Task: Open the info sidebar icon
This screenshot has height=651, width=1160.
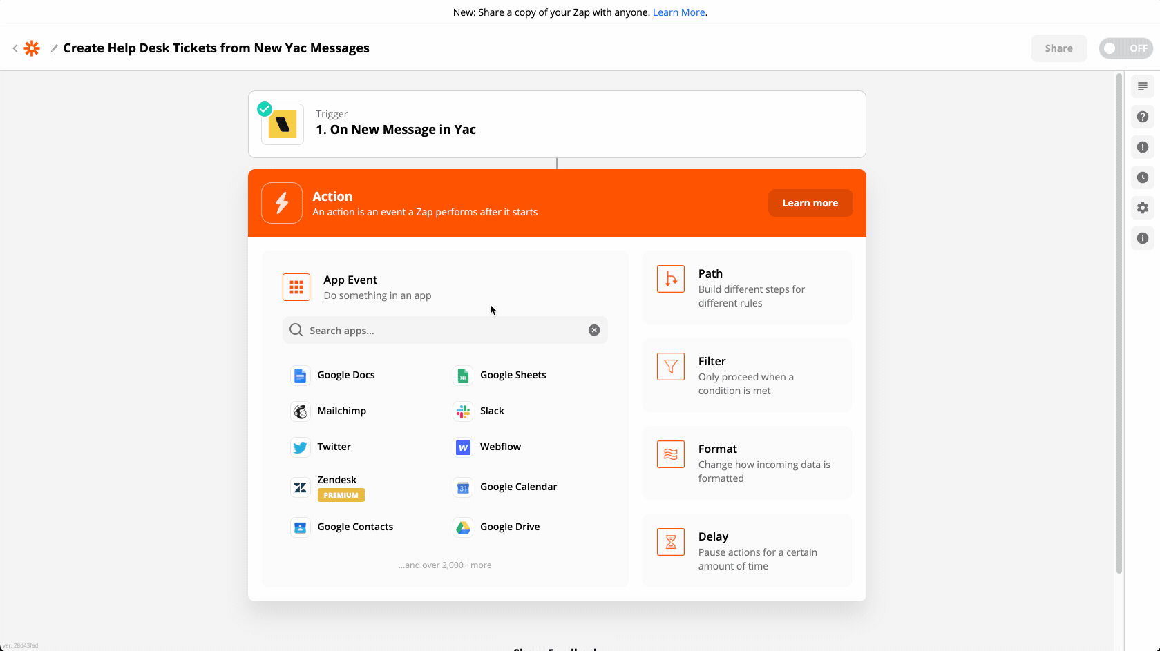Action: click(1143, 238)
